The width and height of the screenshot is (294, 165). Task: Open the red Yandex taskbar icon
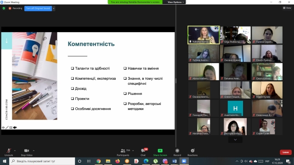(136, 161)
